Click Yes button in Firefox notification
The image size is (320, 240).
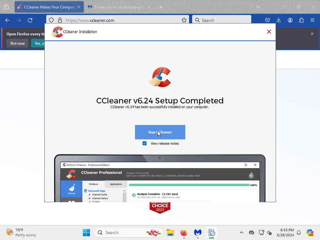coord(38,43)
